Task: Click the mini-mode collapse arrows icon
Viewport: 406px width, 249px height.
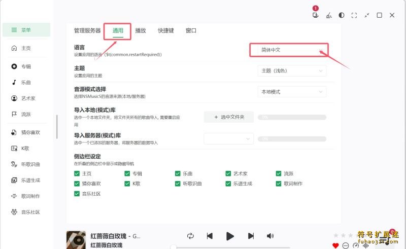Action: pyautogui.click(x=366, y=15)
